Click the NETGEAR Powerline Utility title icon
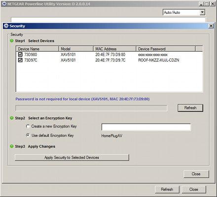This screenshot has height=197, width=217. click(x=4, y=4)
